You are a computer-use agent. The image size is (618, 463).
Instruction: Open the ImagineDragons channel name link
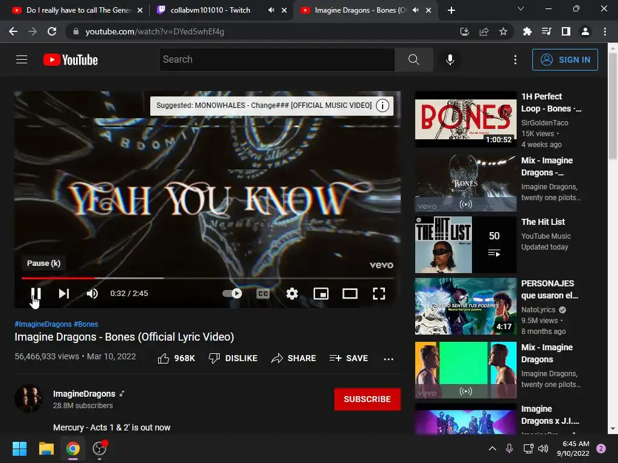[x=84, y=394]
